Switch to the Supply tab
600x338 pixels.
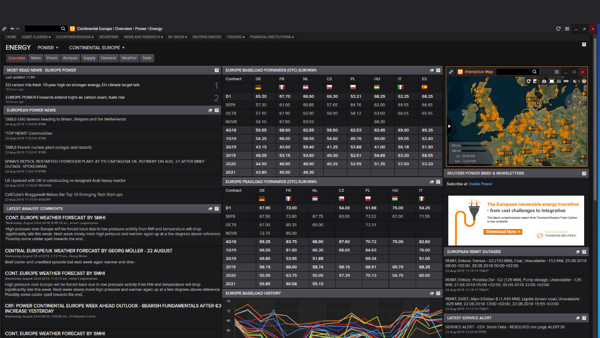[89, 58]
